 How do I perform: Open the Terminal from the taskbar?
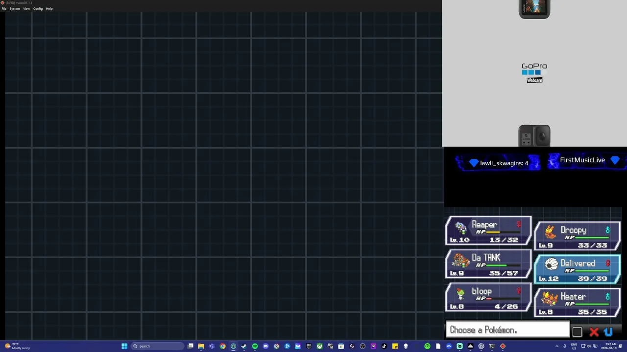(492, 346)
